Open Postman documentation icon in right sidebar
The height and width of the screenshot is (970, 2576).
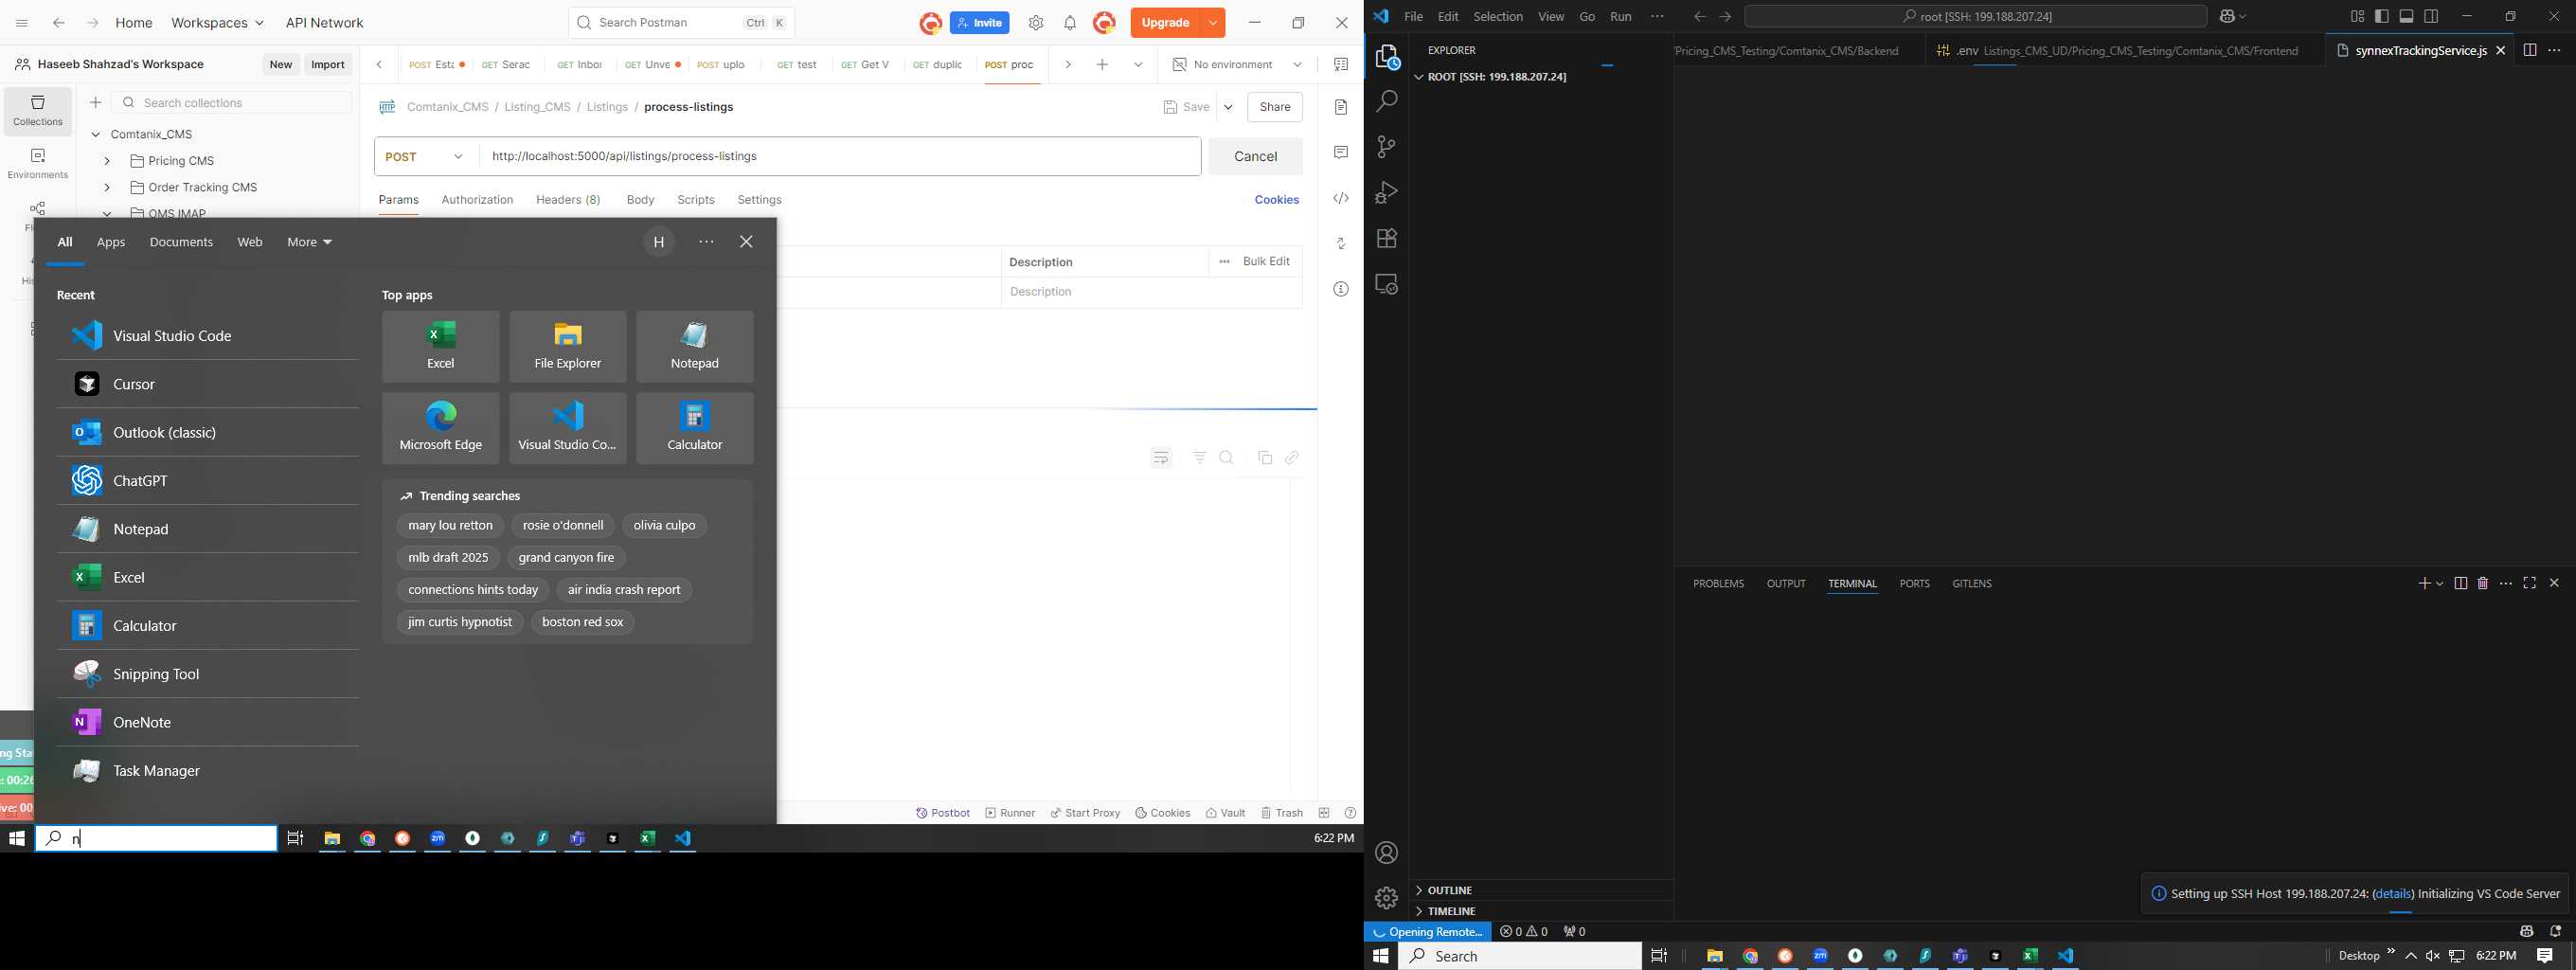pyautogui.click(x=1341, y=107)
